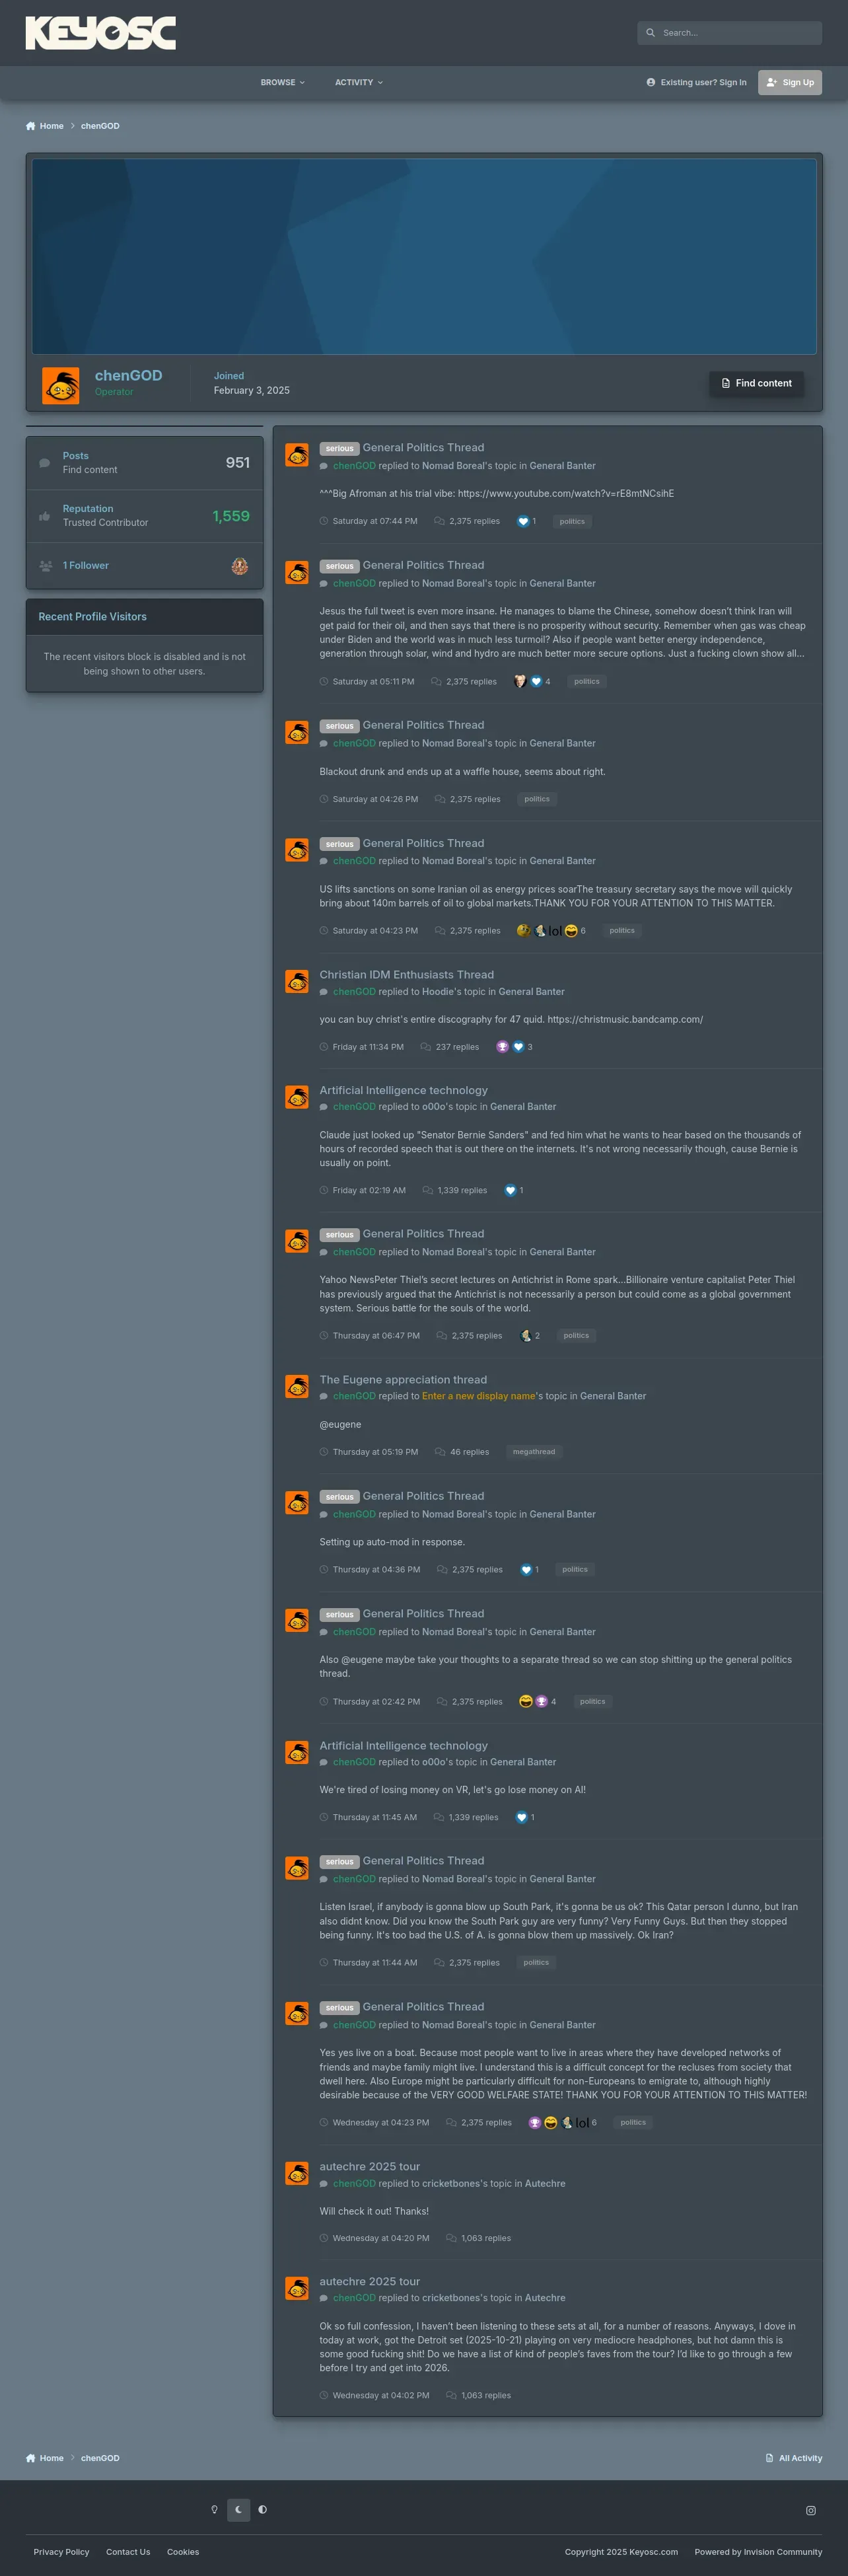Select the auto contrast theme toggle
848x2576 pixels.
pyautogui.click(x=262, y=2509)
